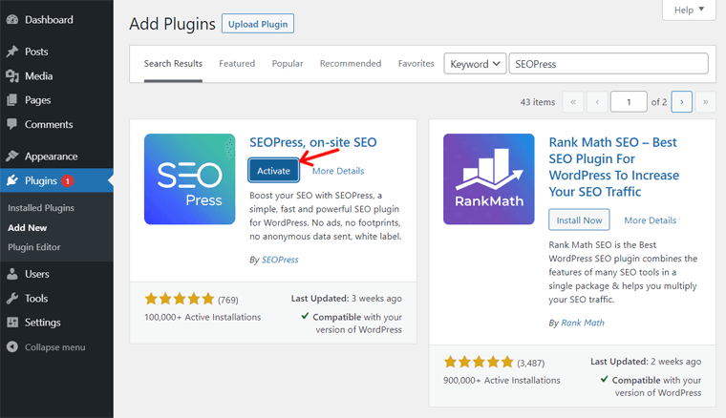Click the Plugins plug icon

[x=12, y=180]
